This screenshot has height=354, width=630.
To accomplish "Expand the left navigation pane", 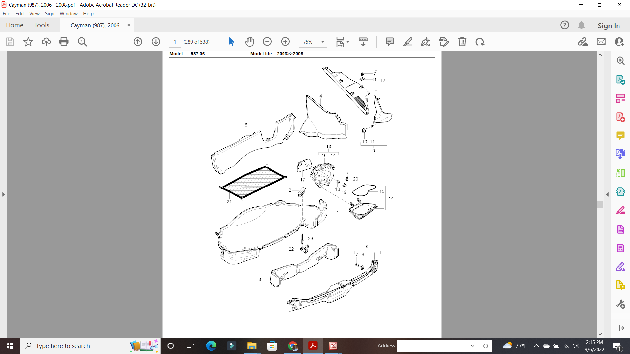I will (x=3, y=194).
